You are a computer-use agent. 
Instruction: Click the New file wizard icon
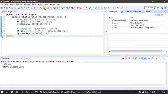(2, 8)
